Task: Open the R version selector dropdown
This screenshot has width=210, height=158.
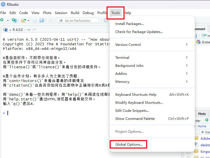Action: coord(7,30)
